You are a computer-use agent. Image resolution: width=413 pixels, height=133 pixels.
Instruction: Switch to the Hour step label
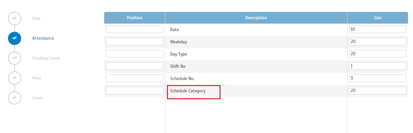pos(37,78)
